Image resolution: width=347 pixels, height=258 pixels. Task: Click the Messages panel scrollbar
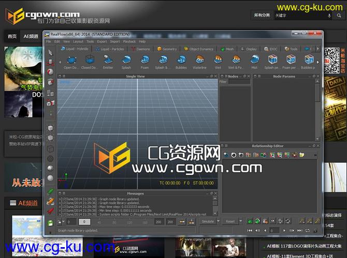tap(215, 206)
